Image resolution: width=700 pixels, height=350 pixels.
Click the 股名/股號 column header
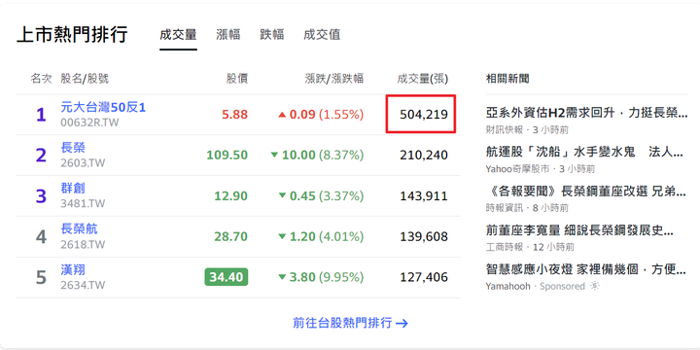pos(85,79)
